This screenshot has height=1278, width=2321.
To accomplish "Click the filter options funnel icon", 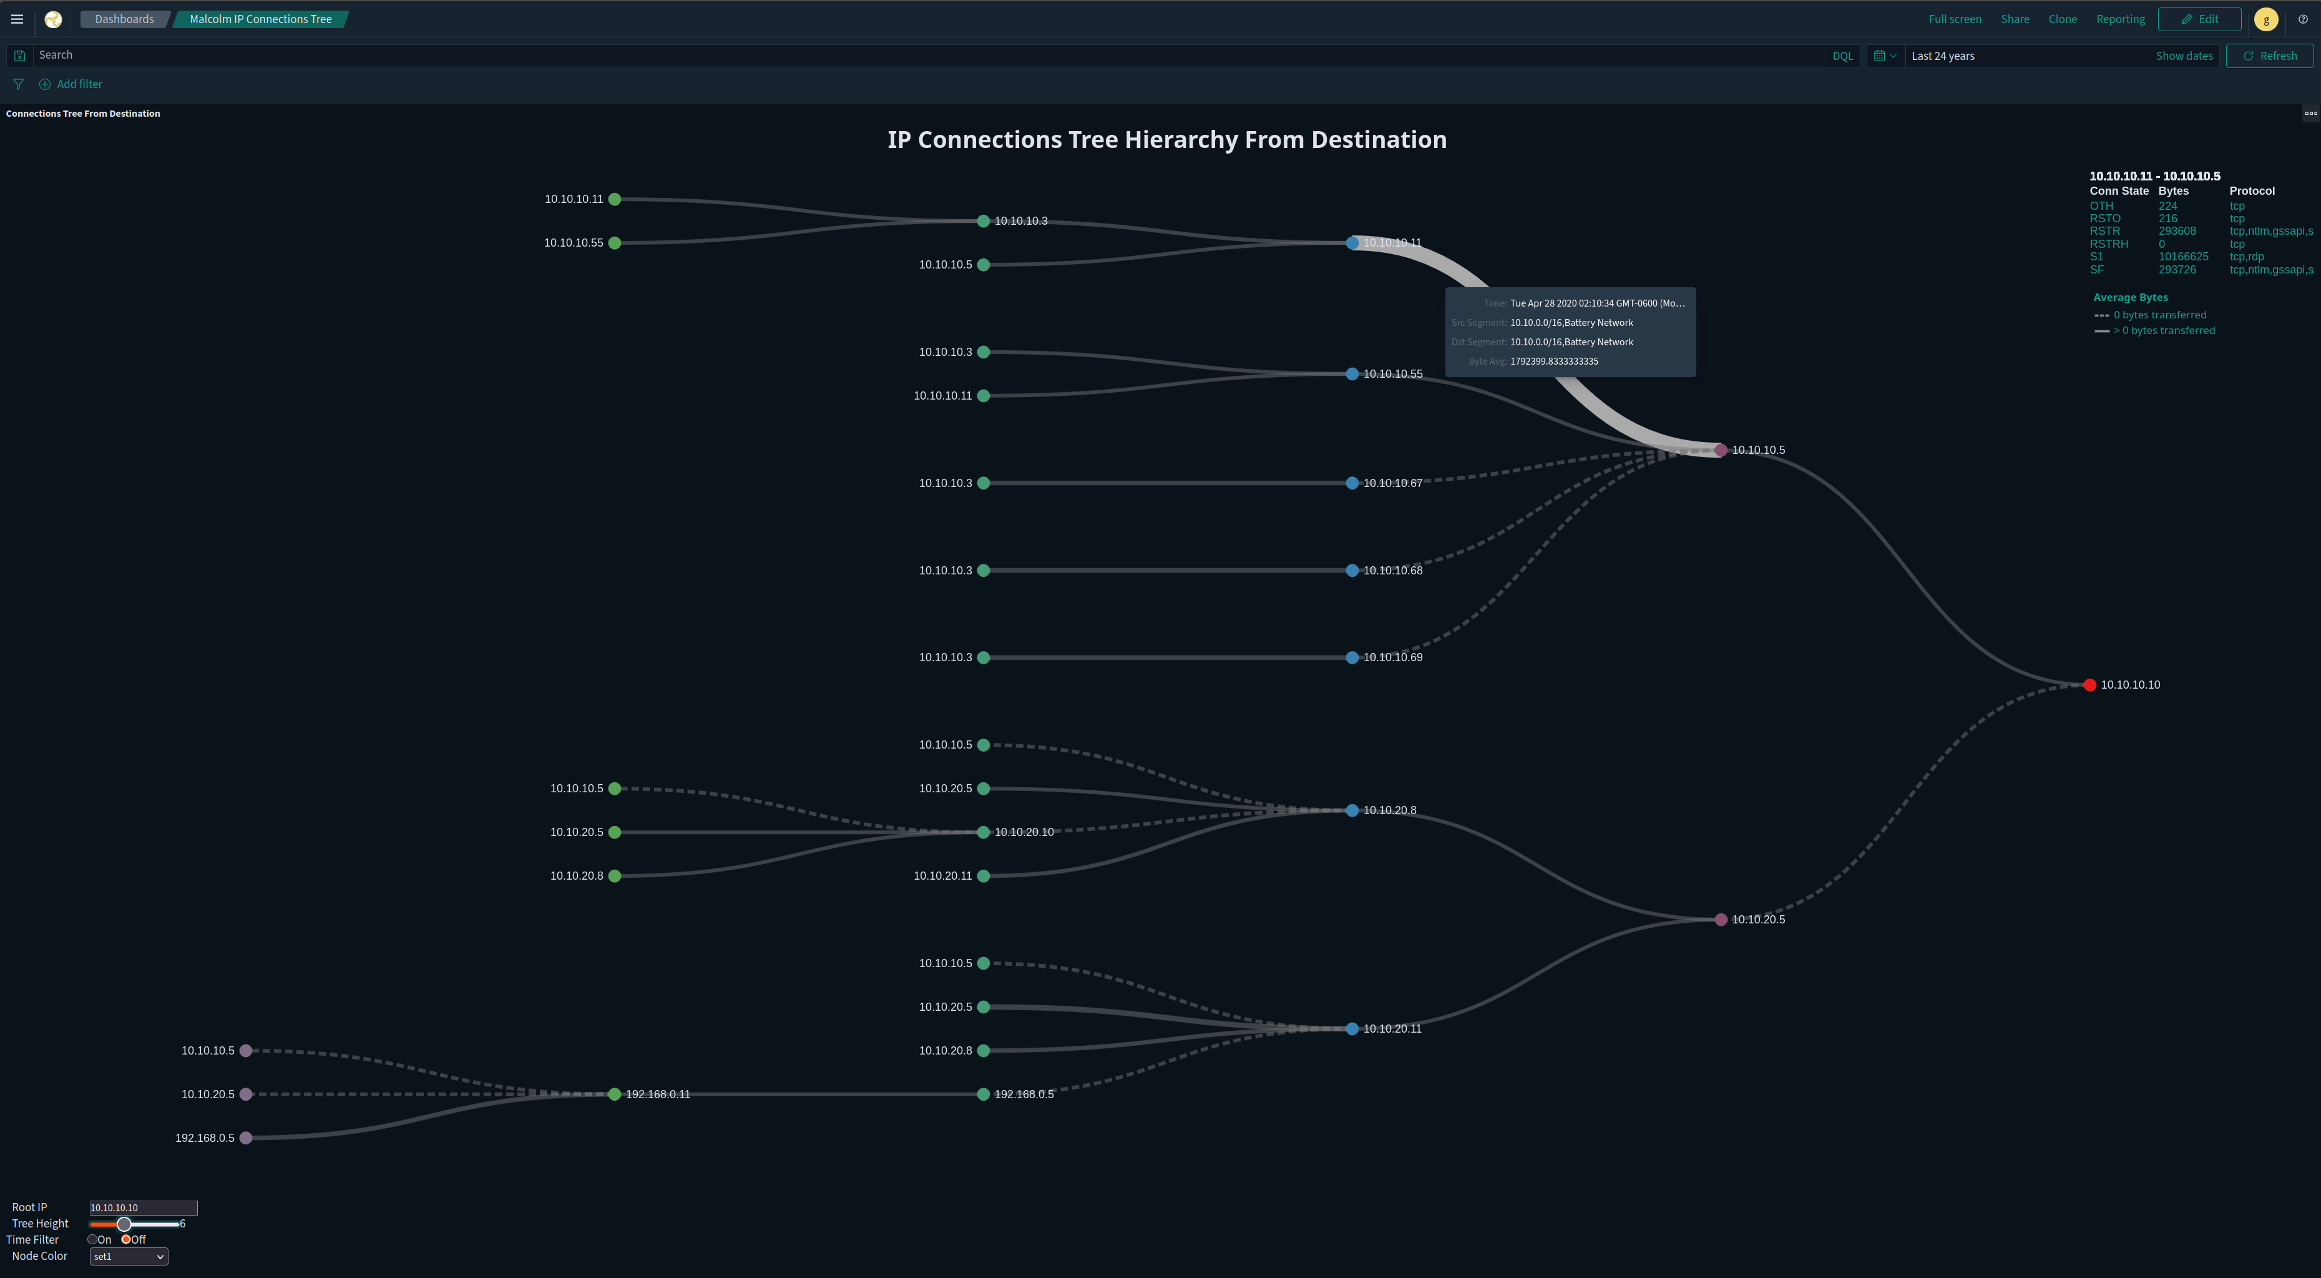I will 18,84.
